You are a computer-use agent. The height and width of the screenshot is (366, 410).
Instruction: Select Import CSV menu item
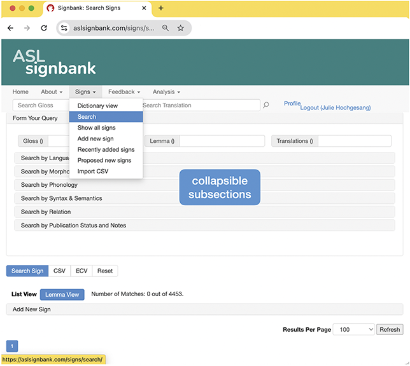pyautogui.click(x=106, y=172)
